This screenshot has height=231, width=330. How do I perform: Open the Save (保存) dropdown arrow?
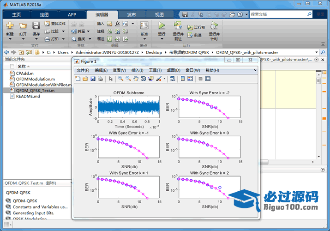pyautogui.click(x=36, y=39)
